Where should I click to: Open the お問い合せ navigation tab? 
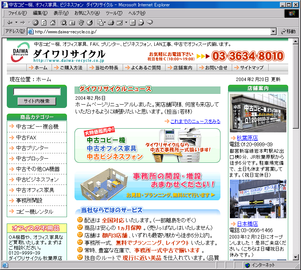[214, 67]
